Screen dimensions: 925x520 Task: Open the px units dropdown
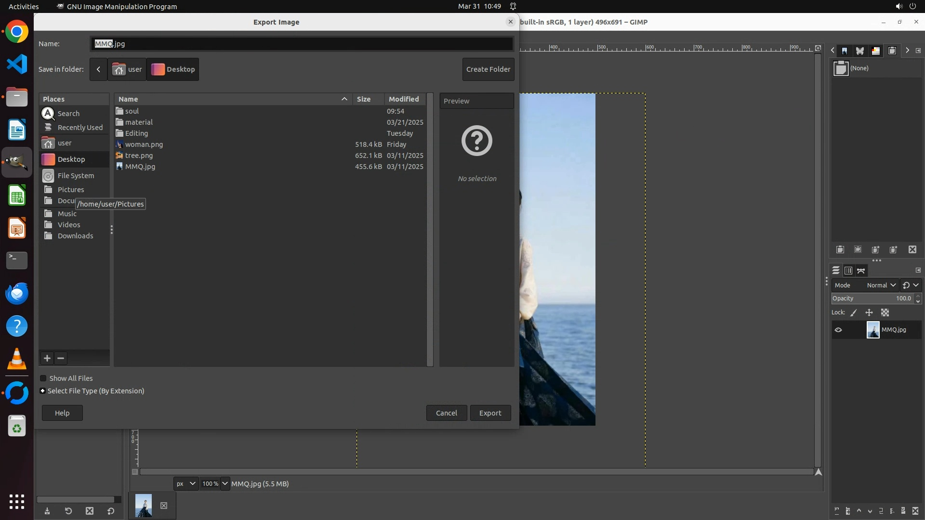pyautogui.click(x=186, y=484)
